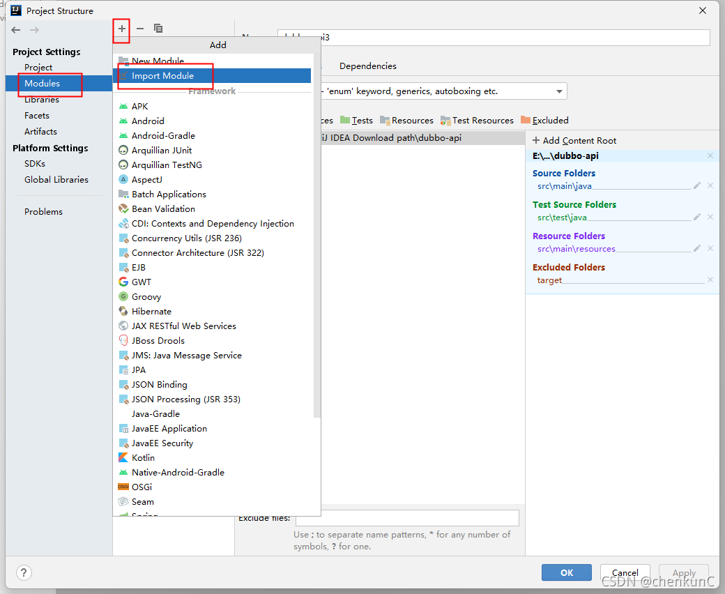
Task: Remove src\main\java source folder
Action: tap(710, 186)
